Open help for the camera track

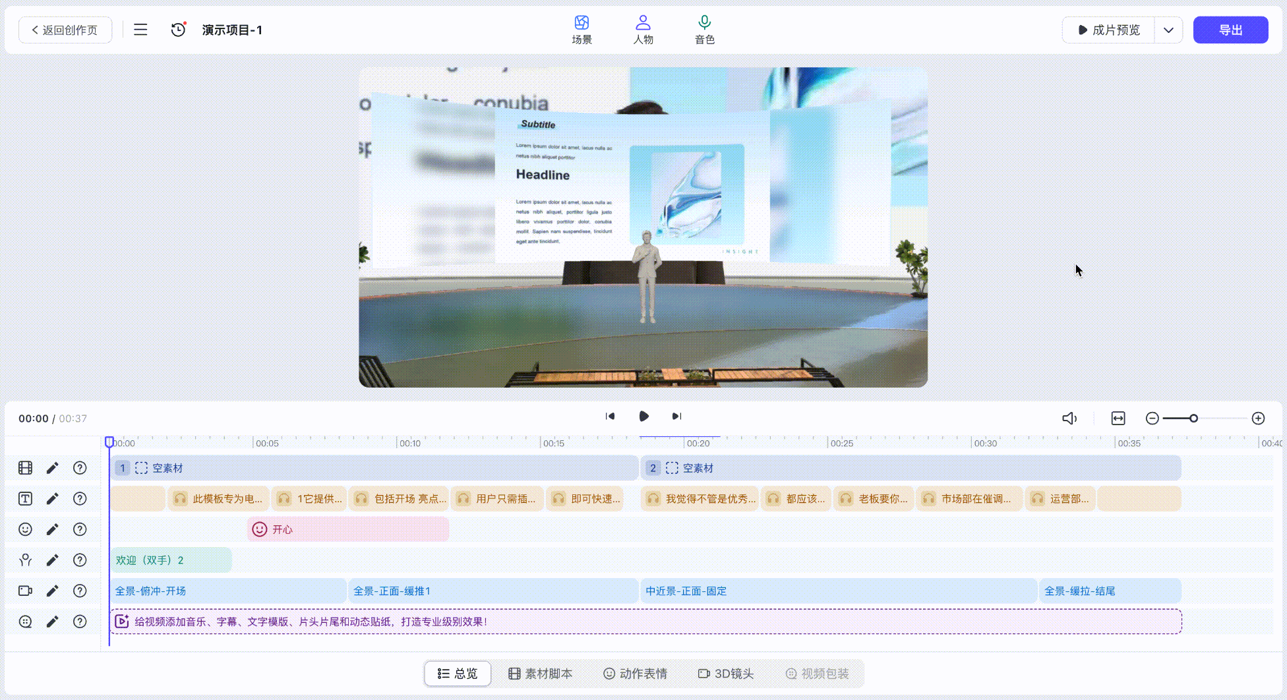(x=80, y=591)
